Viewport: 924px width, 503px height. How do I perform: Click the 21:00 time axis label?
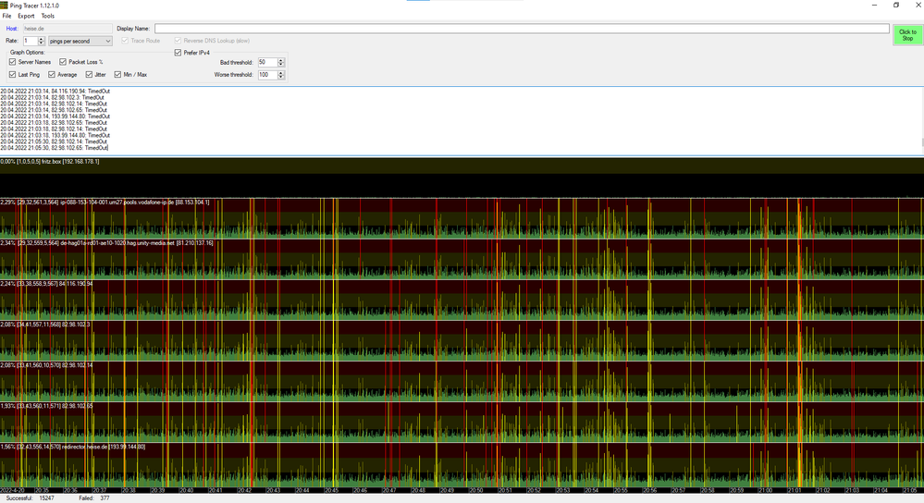pos(765,490)
